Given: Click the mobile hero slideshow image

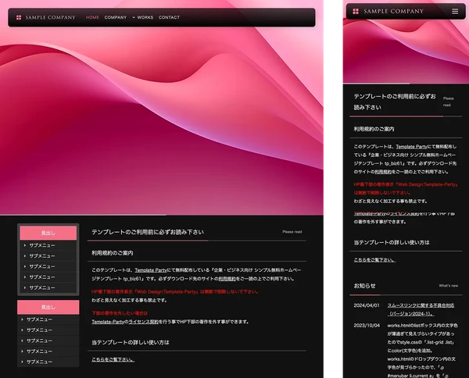Looking at the screenshot, I should (x=406, y=51).
